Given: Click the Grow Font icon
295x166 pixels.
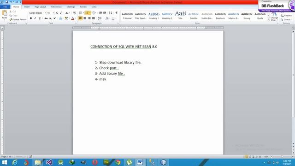Looking at the screenshot, I should pos(57,13).
